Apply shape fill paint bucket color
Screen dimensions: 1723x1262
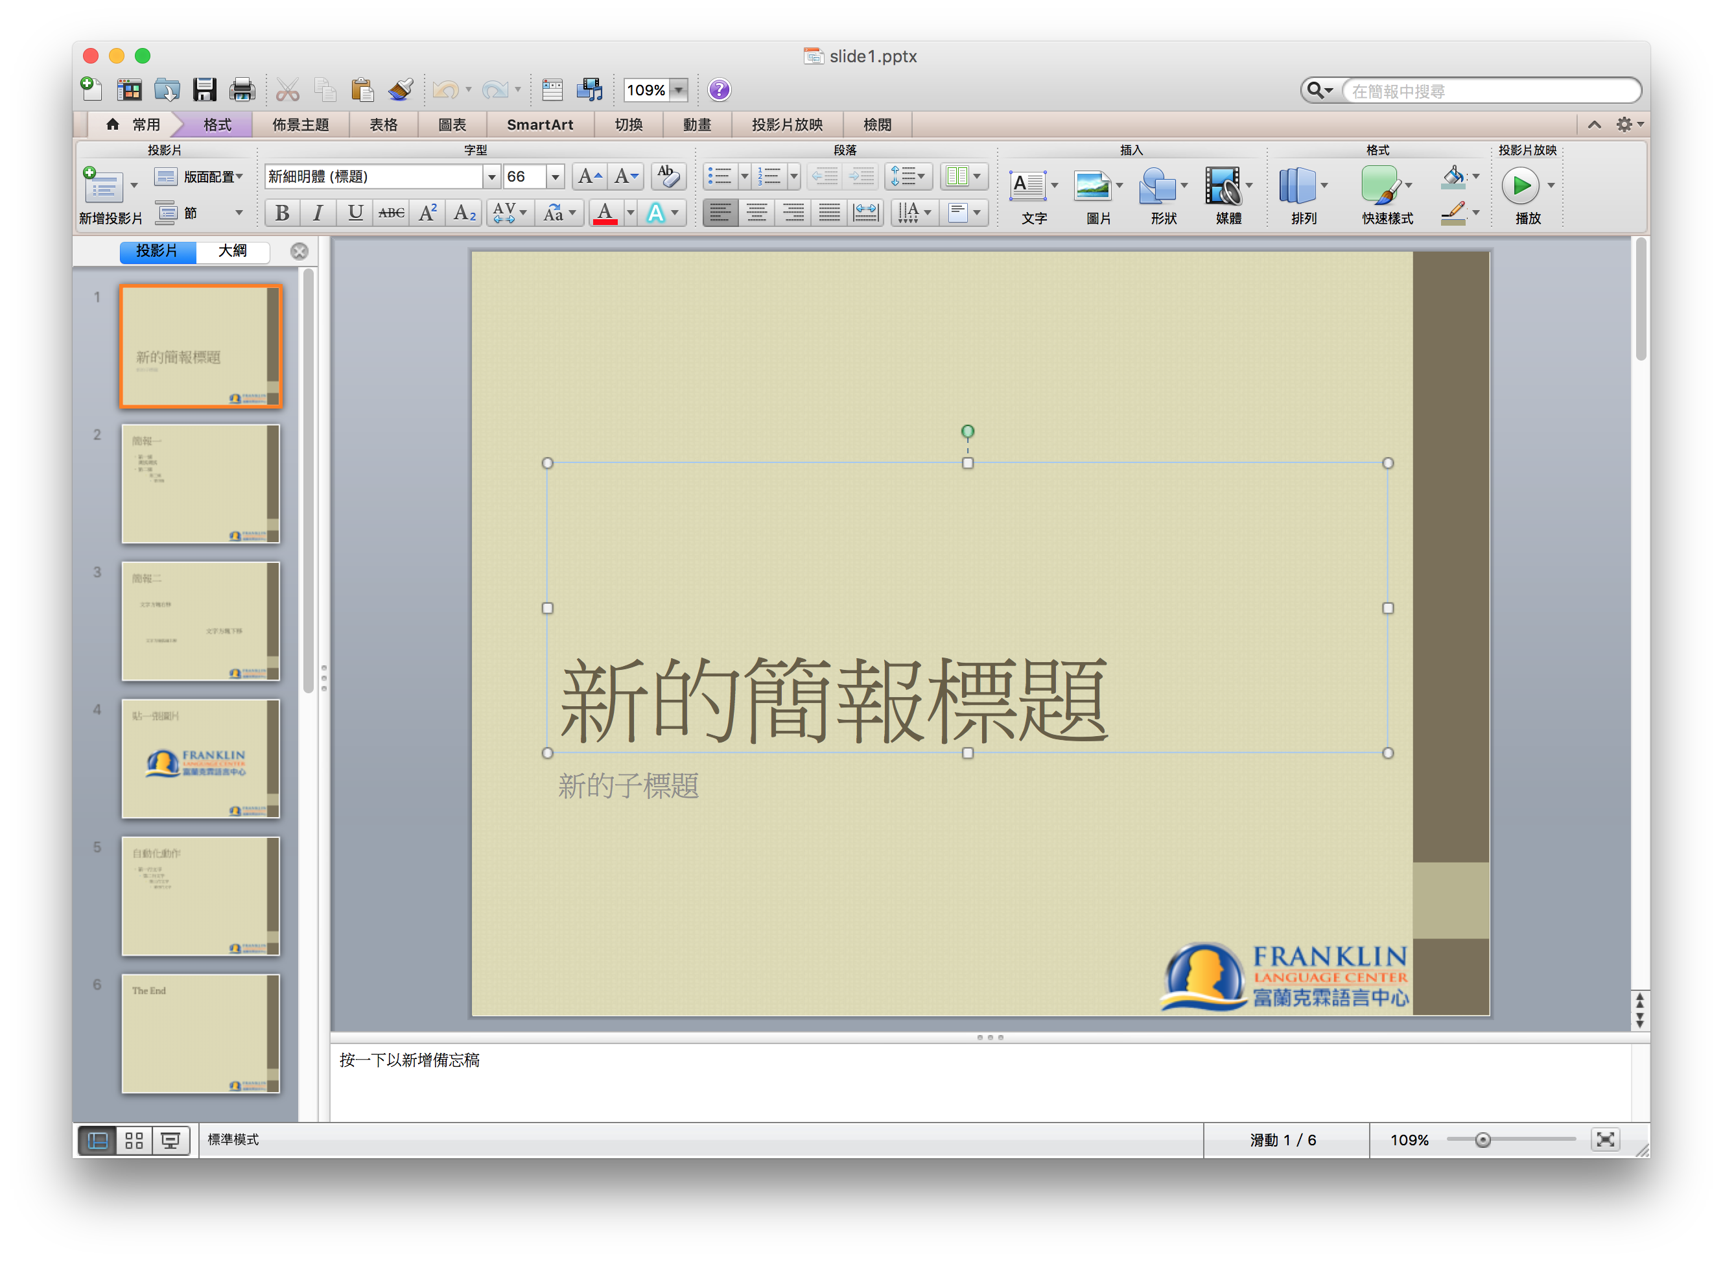pos(1453,176)
